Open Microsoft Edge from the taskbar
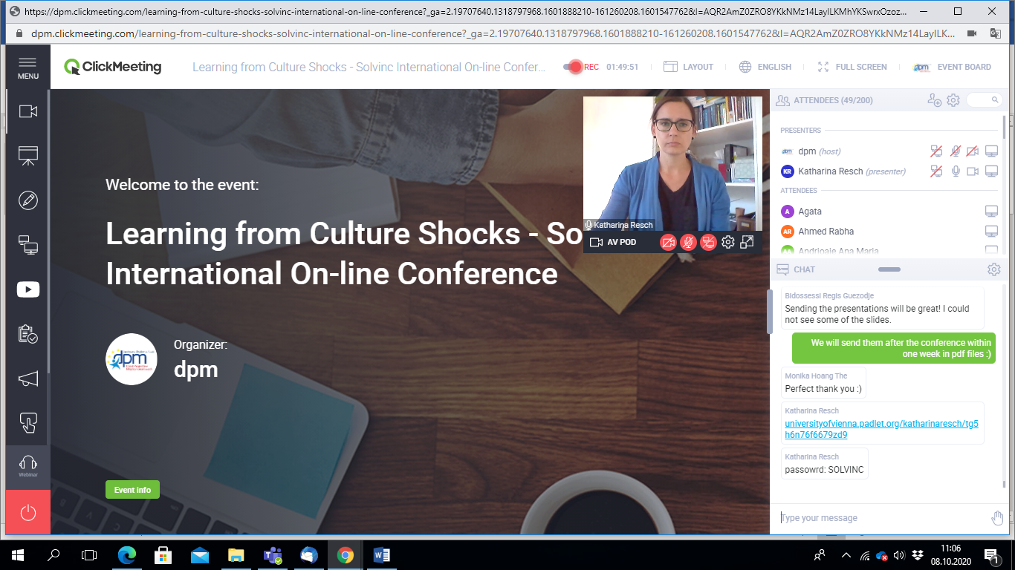Screen dimensions: 1015x570 coord(128,555)
